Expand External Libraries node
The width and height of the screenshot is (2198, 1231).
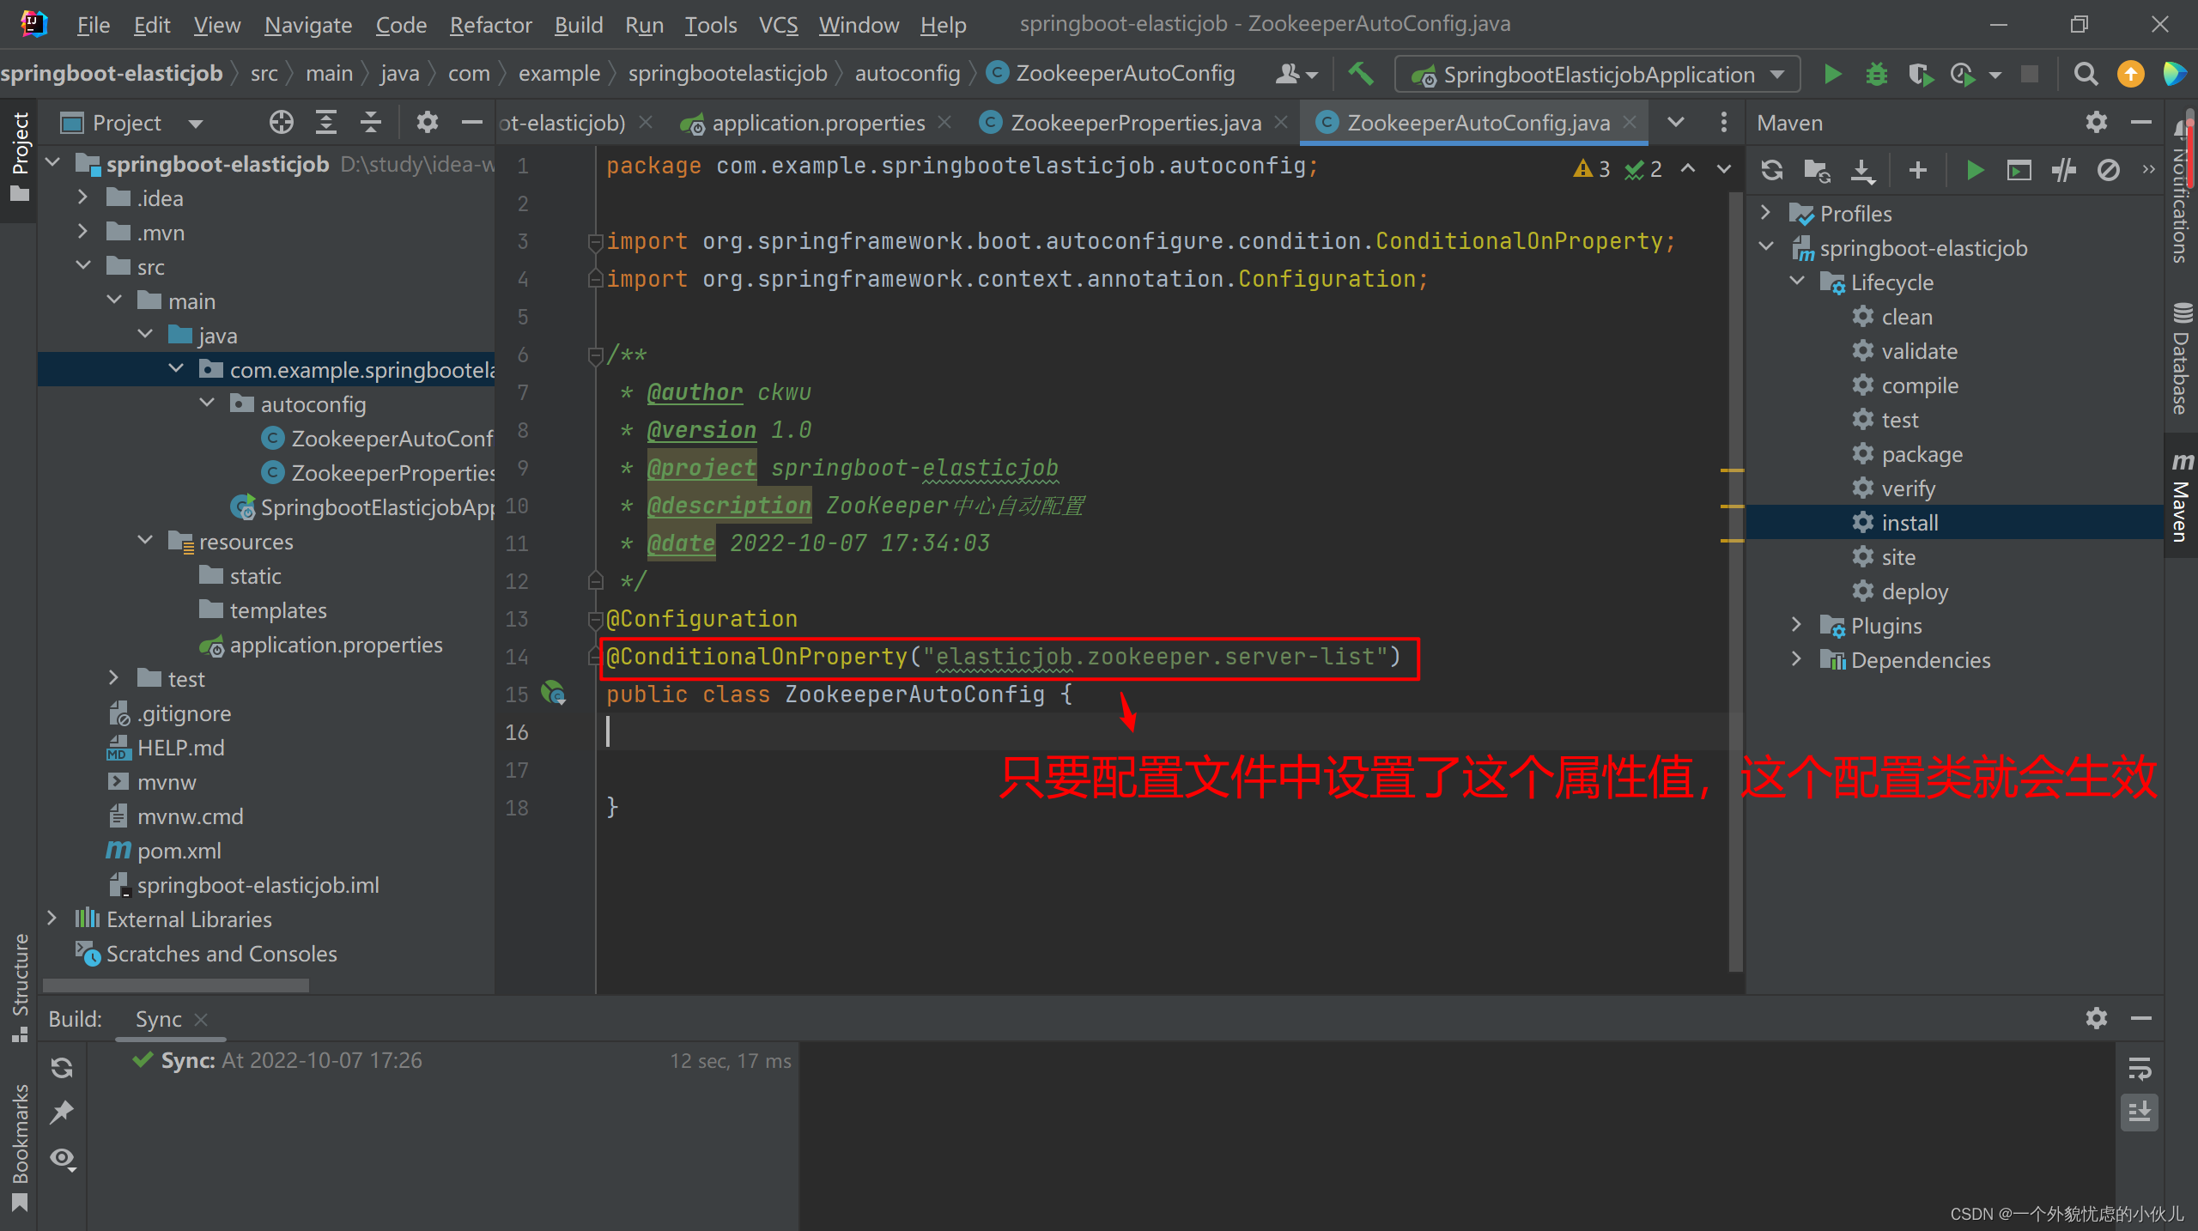(x=52, y=919)
